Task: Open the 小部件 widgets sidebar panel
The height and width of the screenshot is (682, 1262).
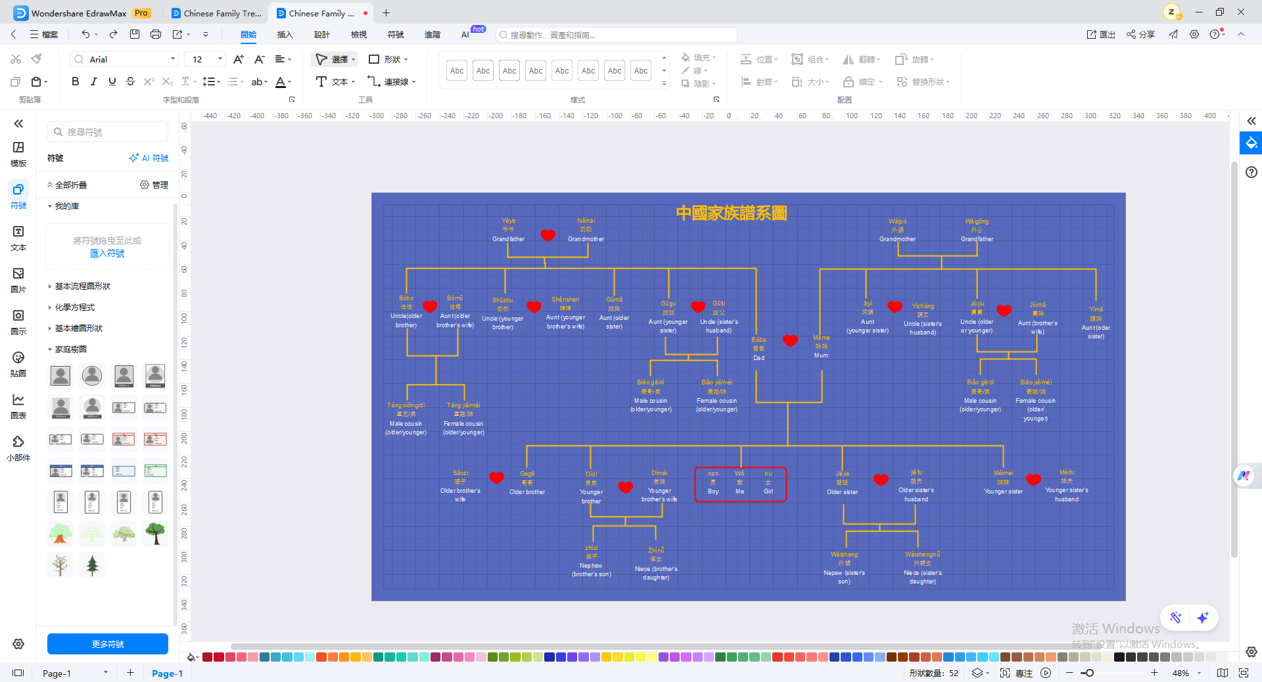Action: coord(18,449)
